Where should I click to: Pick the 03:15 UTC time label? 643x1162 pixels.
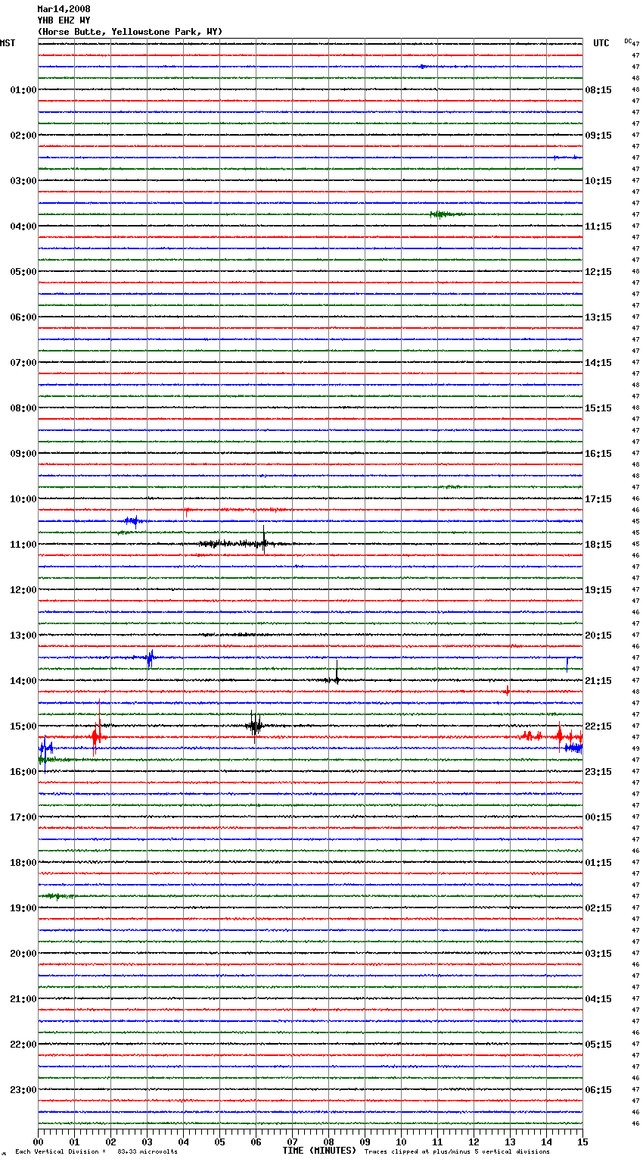pos(598,954)
